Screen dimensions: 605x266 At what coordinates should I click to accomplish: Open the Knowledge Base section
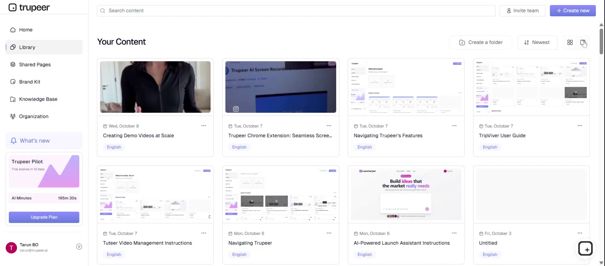44,99
